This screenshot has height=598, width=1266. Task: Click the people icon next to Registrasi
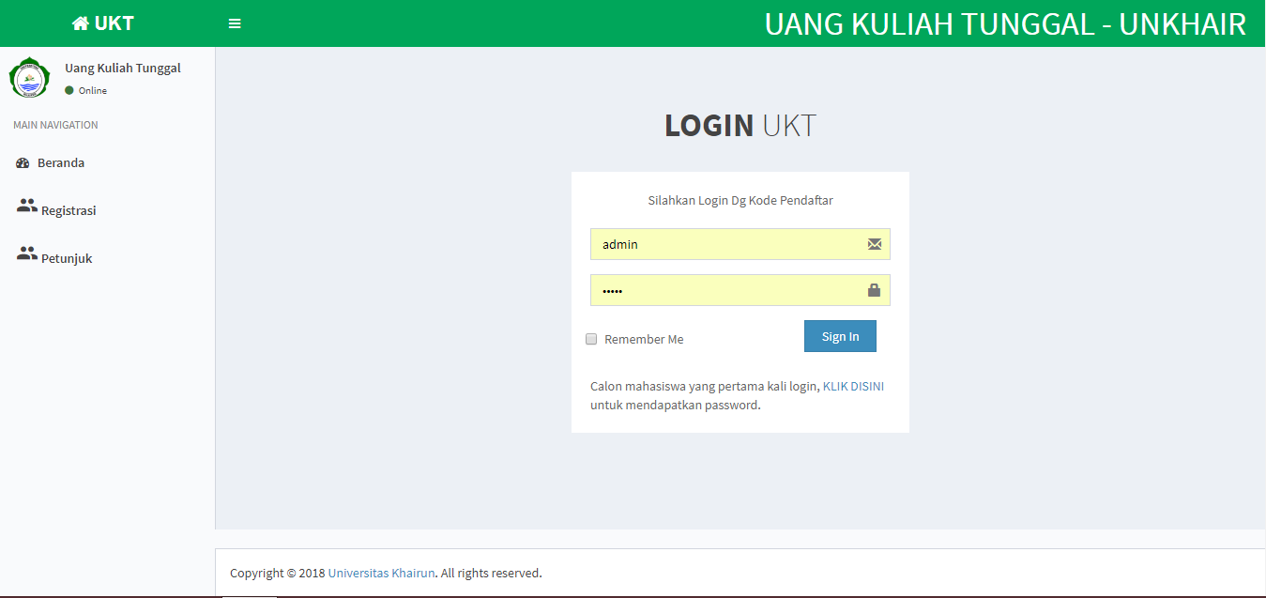click(x=27, y=206)
